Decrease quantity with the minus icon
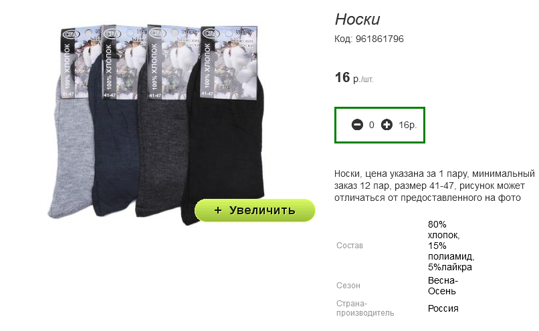This screenshot has height=331, width=539. coord(357,125)
